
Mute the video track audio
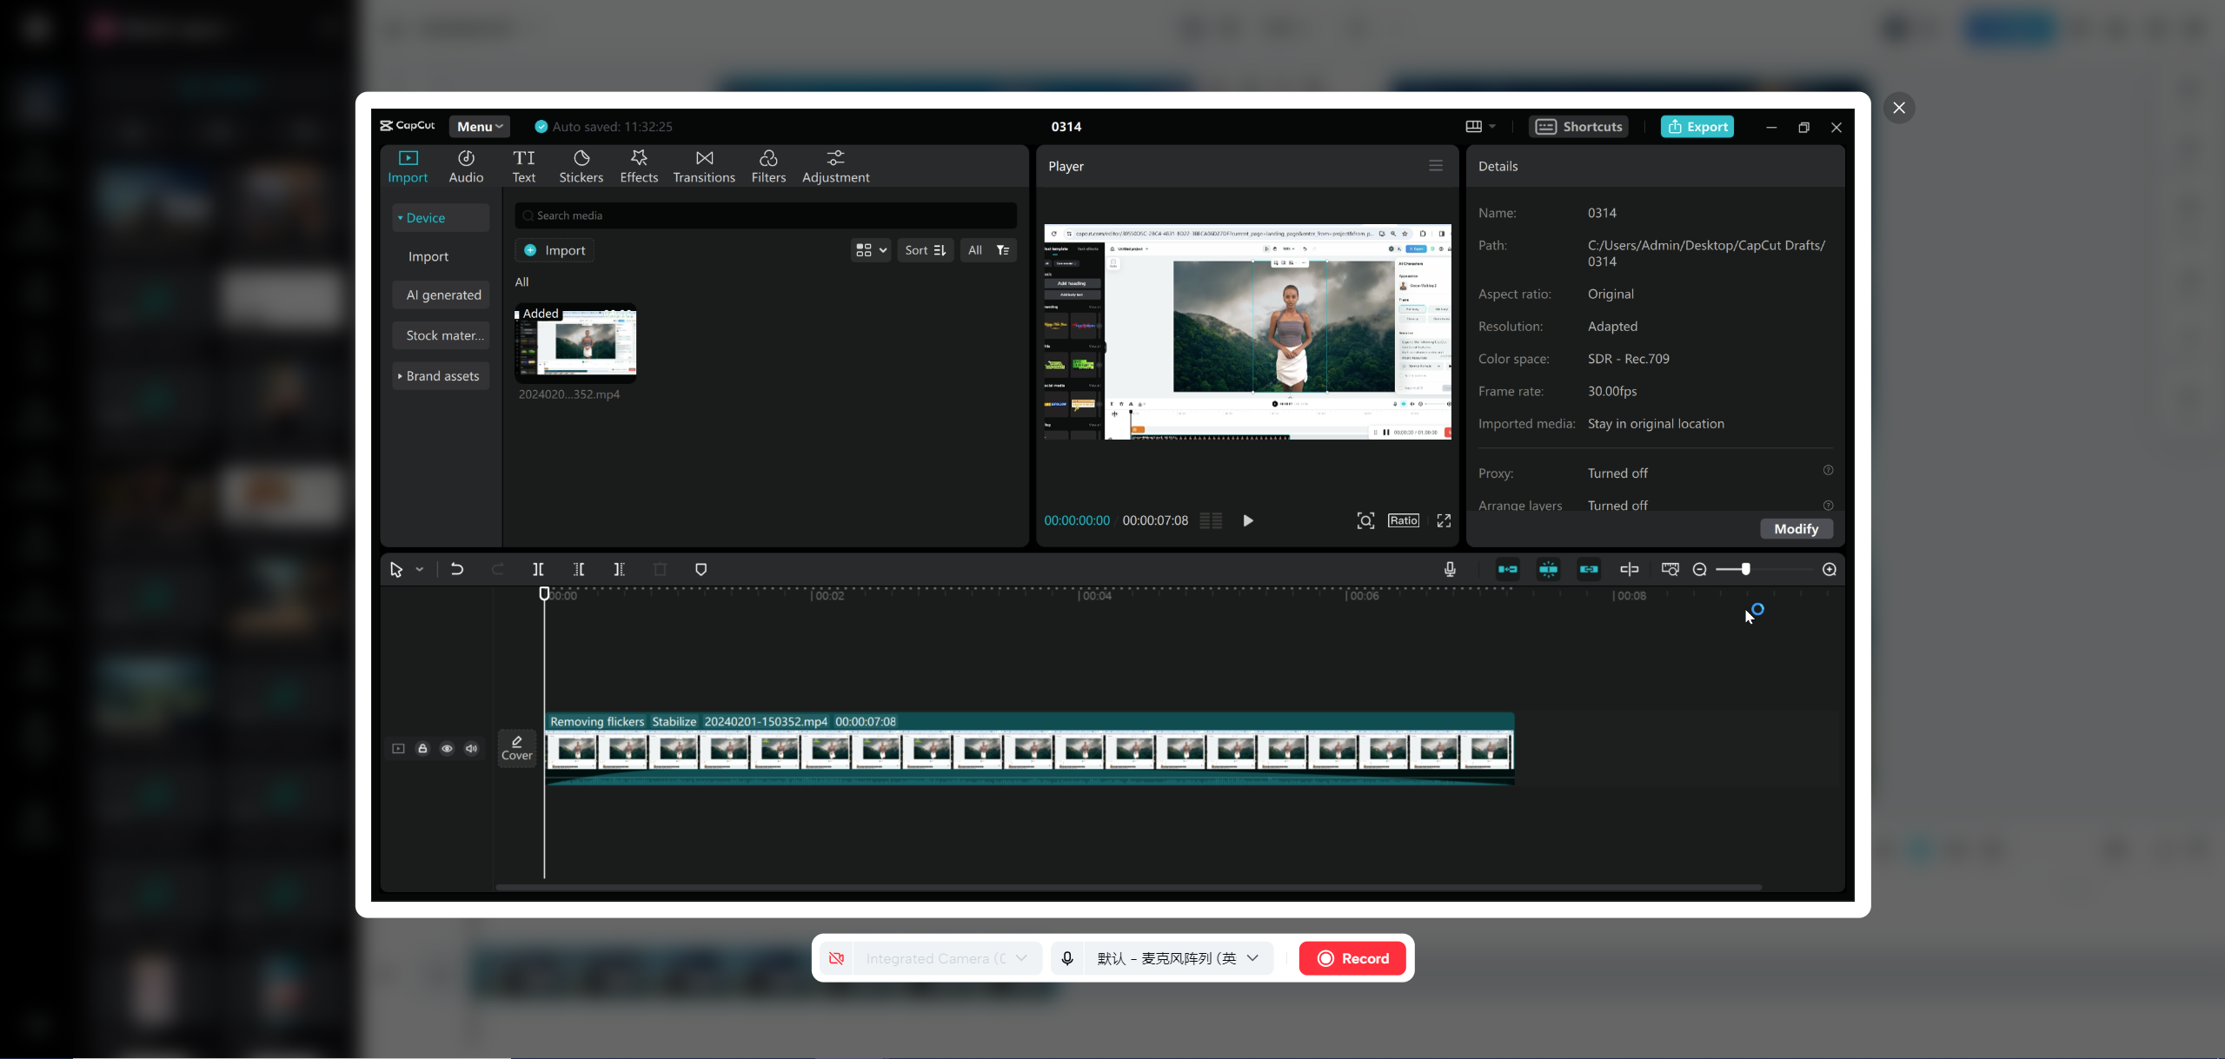(470, 748)
